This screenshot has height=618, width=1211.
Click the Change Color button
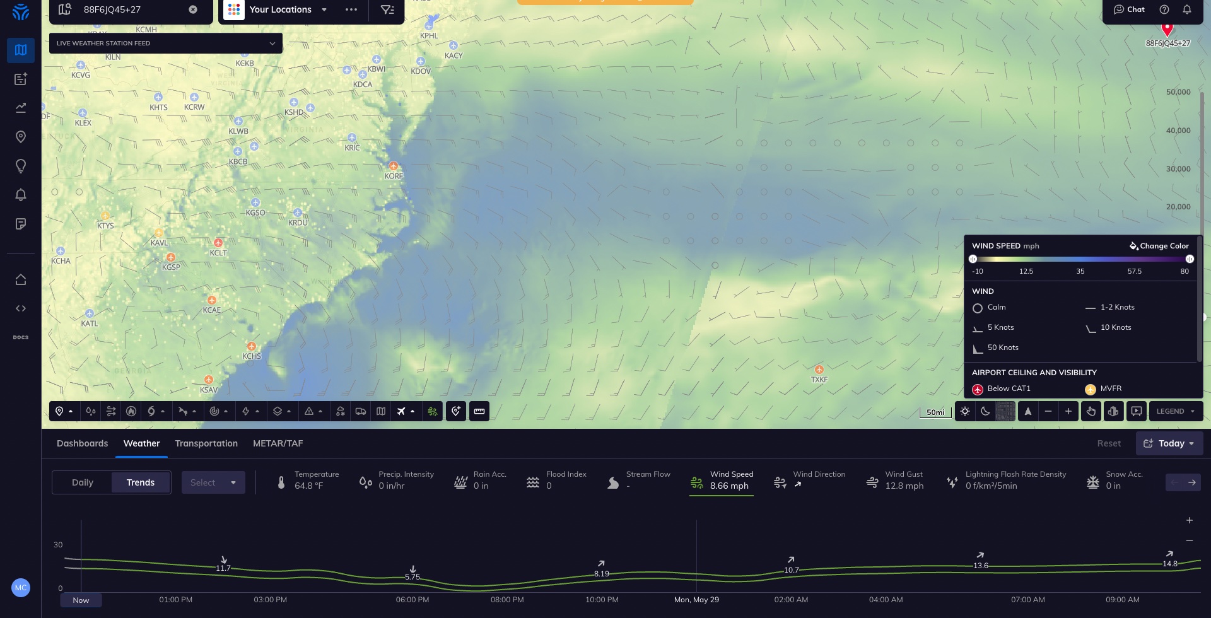tap(1159, 246)
